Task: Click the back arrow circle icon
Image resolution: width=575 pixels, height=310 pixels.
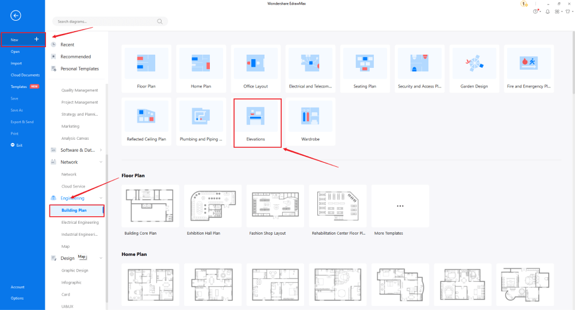Action: coord(16,16)
